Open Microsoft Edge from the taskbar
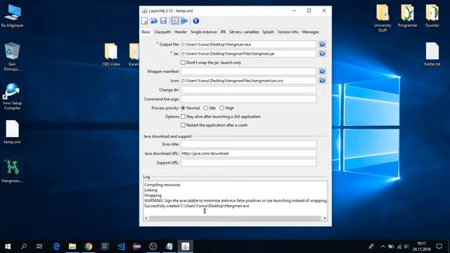Screen dimensions: 450x253 click(56, 246)
